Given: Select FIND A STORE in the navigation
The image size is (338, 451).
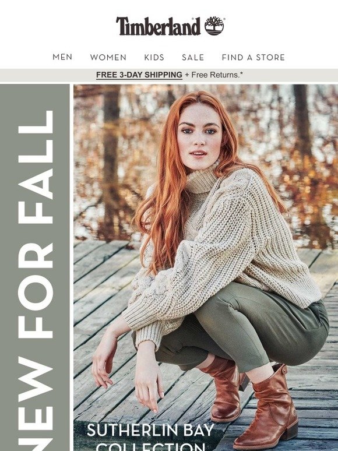Looking at the screenshot, I should [x=254, y=57].
